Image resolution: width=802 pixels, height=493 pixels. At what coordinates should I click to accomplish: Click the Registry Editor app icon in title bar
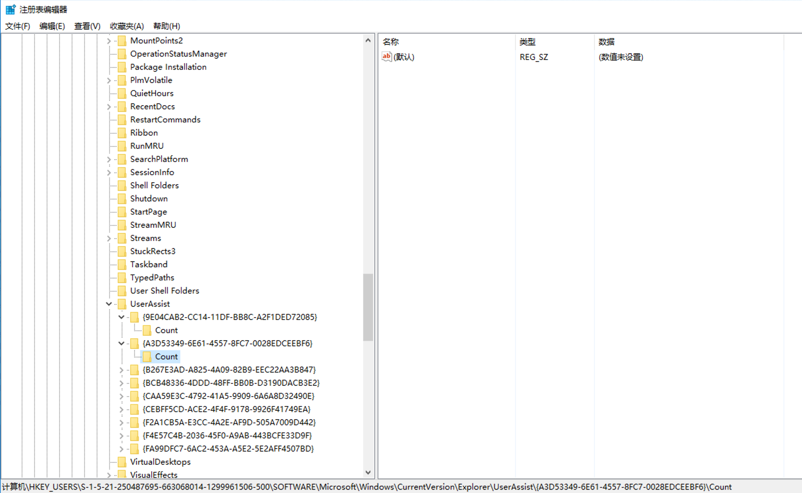click(10, 9)
